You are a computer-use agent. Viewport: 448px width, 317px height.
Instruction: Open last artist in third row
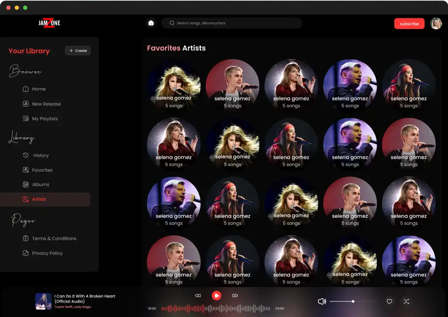coord(409,203)
